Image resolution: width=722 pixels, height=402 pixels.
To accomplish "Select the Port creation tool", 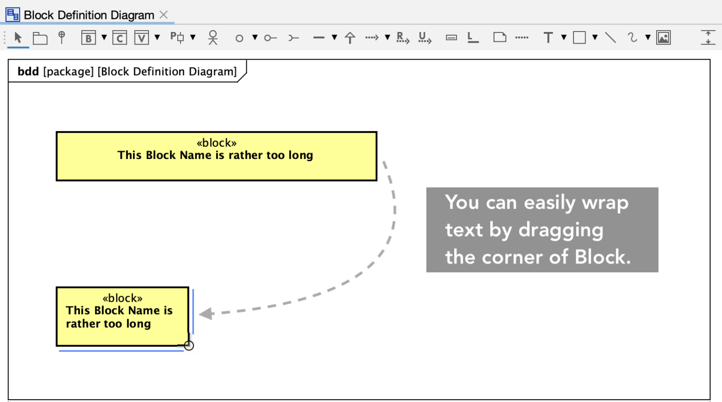I will (x=179, y=38).
